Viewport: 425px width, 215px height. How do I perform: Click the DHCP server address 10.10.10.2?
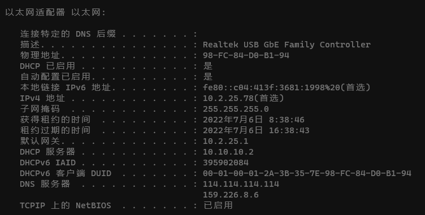[228, 152]
